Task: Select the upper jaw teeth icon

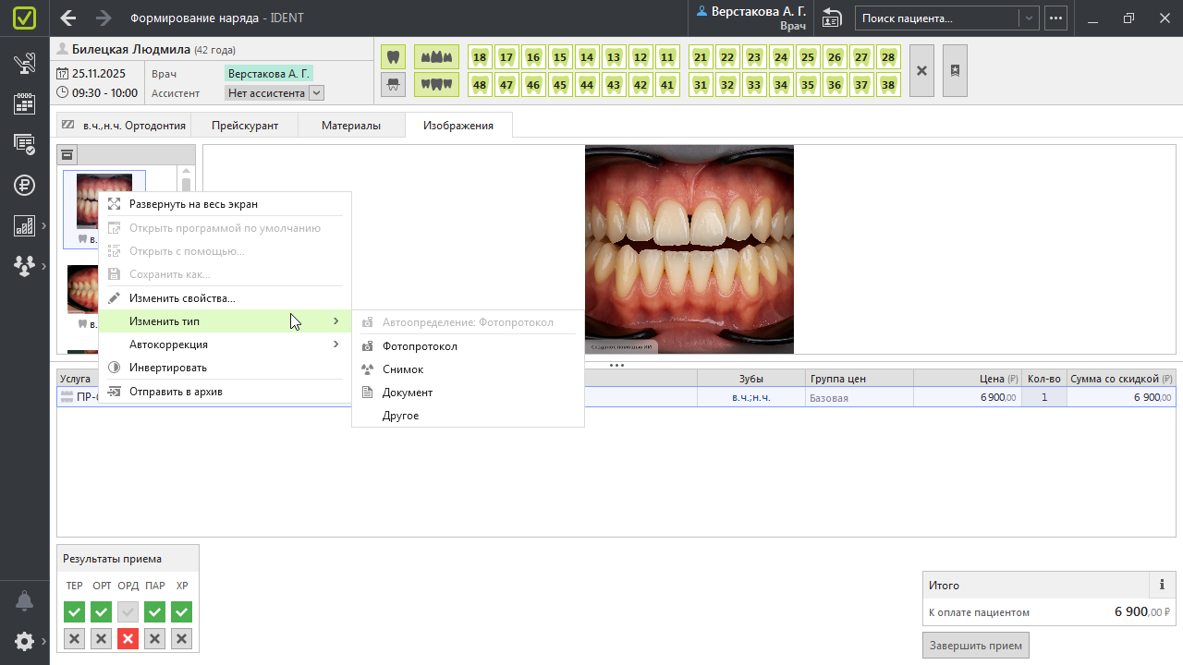Action: click(x=436, y=56)
